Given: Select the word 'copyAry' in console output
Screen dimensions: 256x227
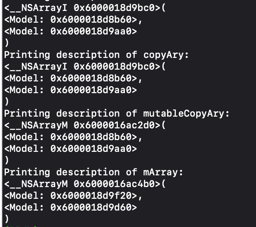Looking at the screenshot, I should 164,55.
